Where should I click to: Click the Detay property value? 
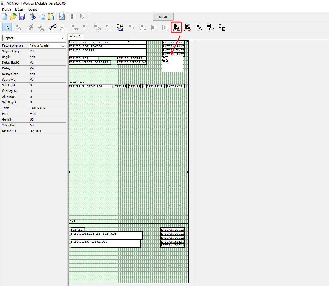point(47,68)
